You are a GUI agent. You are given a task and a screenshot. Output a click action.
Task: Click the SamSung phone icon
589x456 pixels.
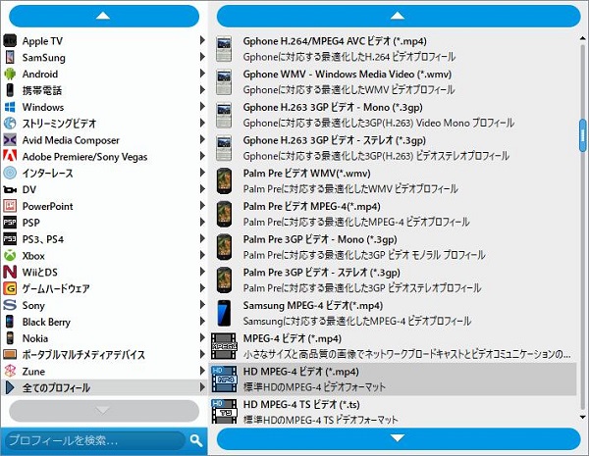[x=10, y=57]
